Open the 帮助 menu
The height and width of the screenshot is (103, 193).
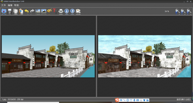tap(17, 5)
